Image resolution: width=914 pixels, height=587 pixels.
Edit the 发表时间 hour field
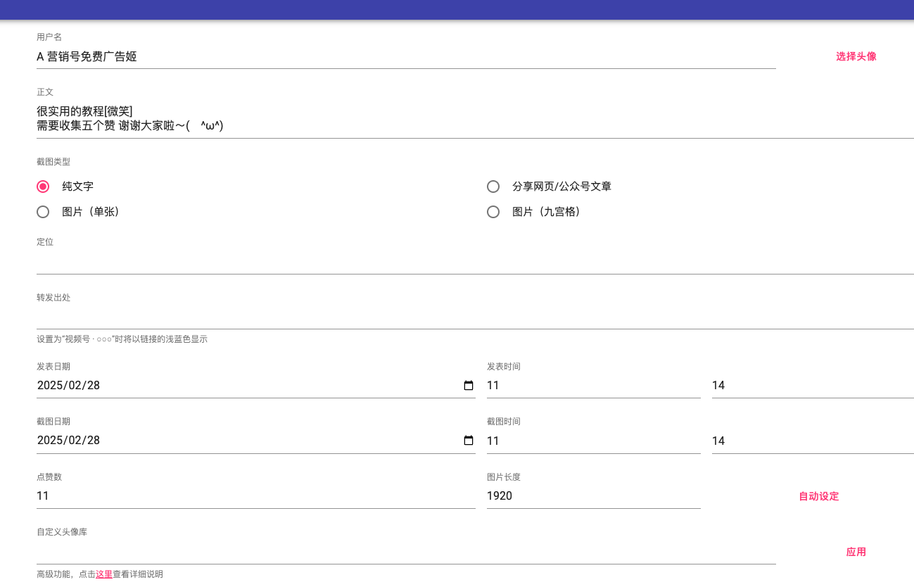592,386
